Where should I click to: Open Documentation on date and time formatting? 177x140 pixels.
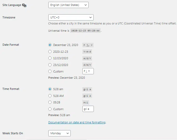click(77, 122)
